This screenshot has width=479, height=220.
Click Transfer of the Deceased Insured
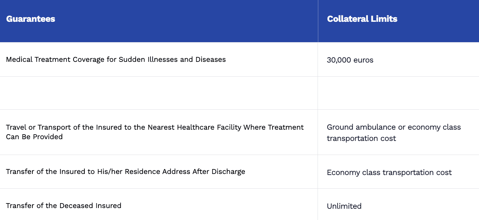click(x=64, y=206)
